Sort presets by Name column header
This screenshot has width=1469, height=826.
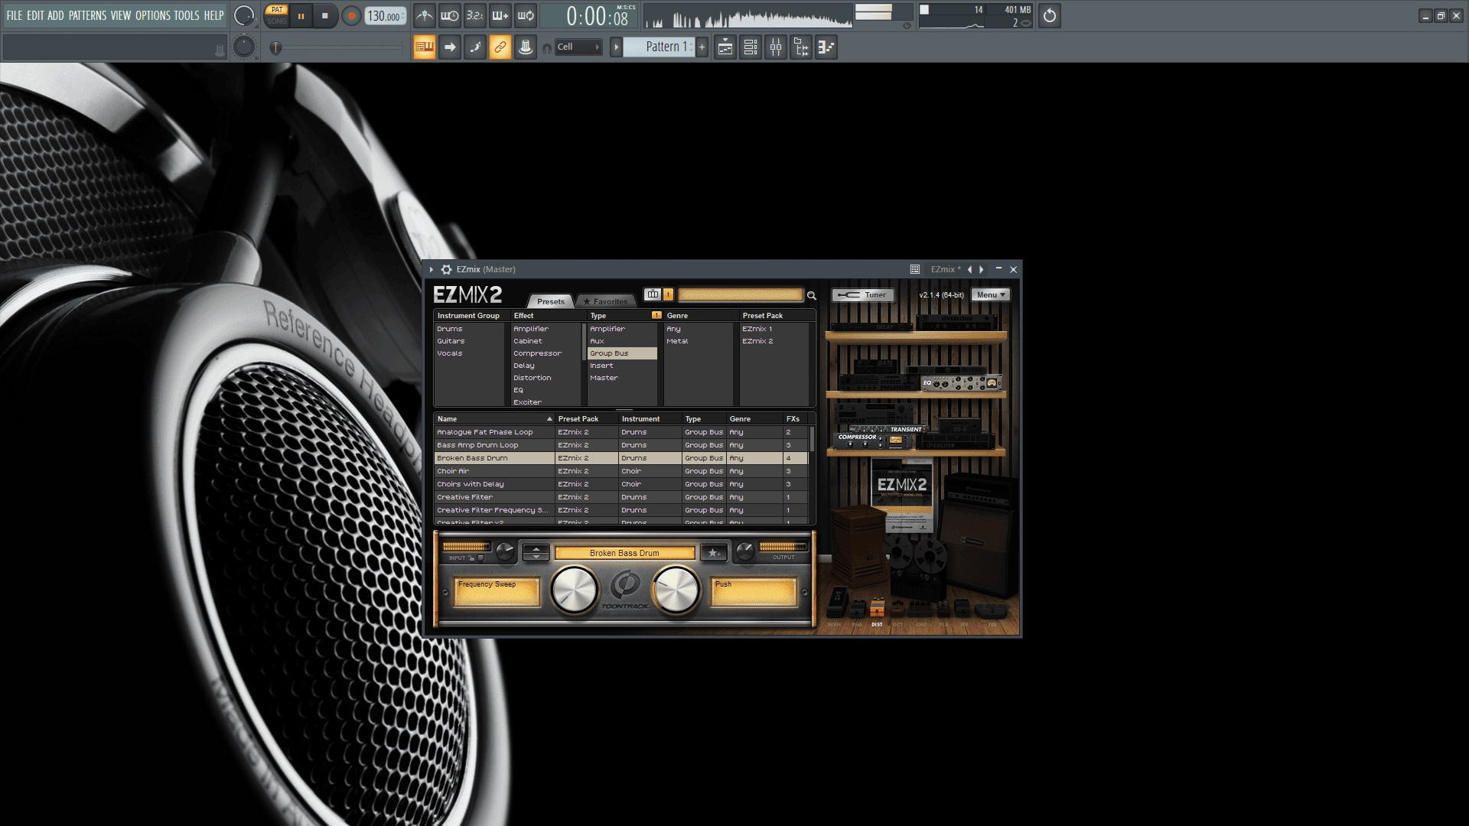494,419
